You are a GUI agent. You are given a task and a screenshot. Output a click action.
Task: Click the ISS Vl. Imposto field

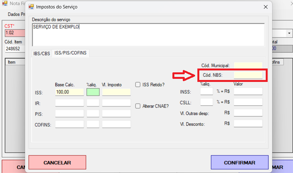pyautogui.click(x=116, y=92)
